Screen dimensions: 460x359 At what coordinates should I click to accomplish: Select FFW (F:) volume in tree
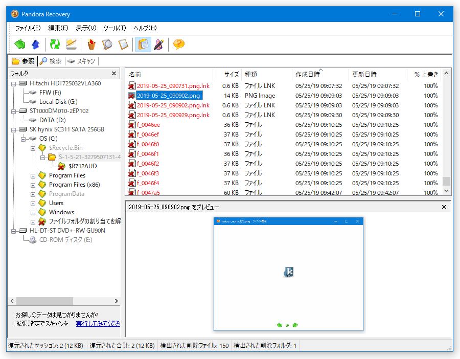pyautogui.click(x=50, y=93)
